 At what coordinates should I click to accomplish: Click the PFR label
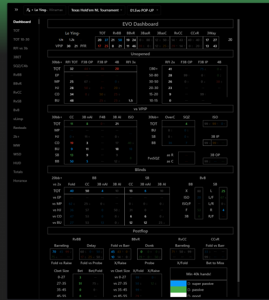(x=83, y=46)
